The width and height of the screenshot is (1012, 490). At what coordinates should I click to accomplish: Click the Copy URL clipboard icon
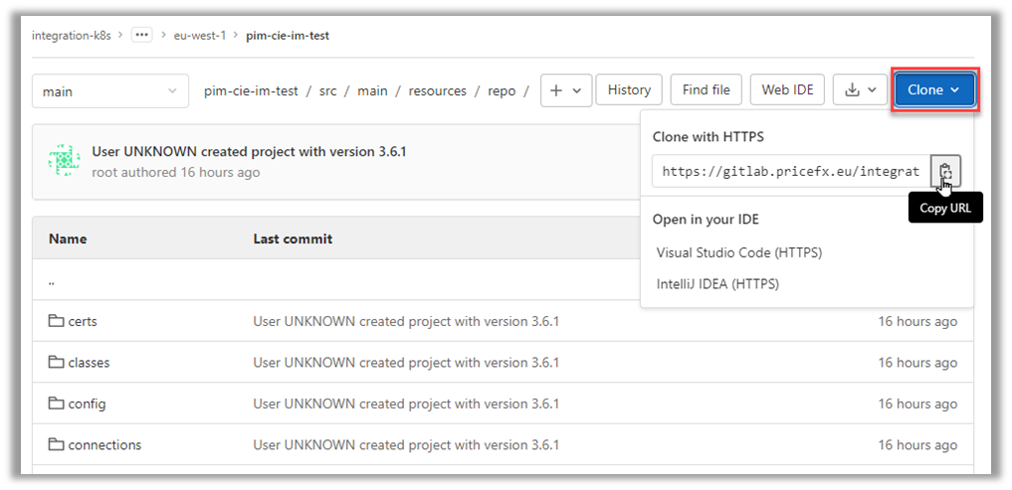(945, 171)
